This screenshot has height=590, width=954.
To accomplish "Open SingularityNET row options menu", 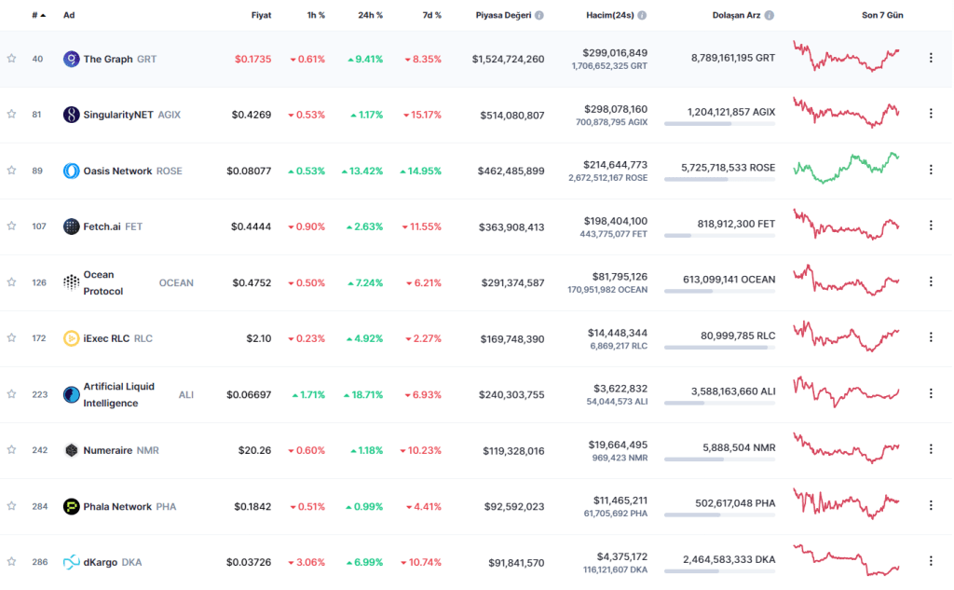I will [x=931, y=114].
